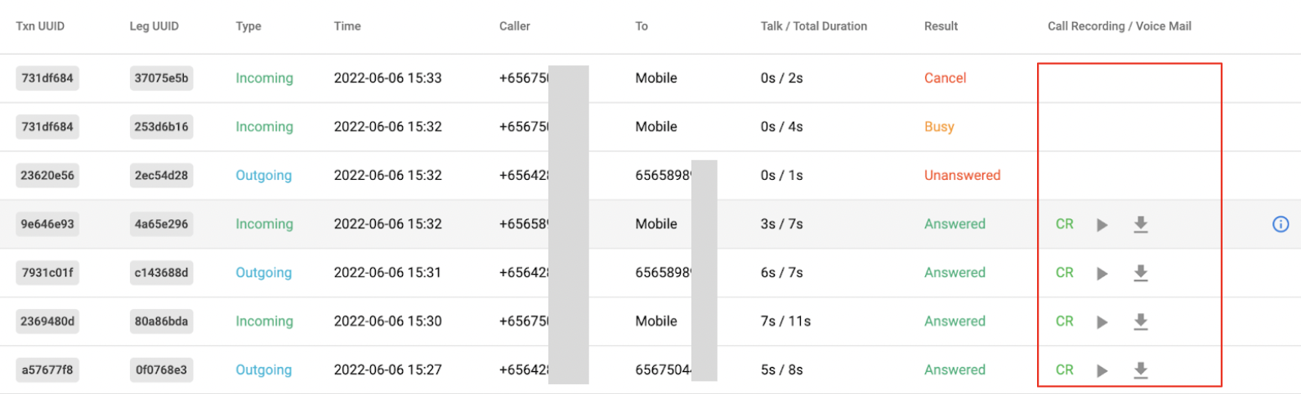This screenshot has width=1301, height=394.
Task: Play recording for call 9e646e93
Action: tap(1102, 225)
